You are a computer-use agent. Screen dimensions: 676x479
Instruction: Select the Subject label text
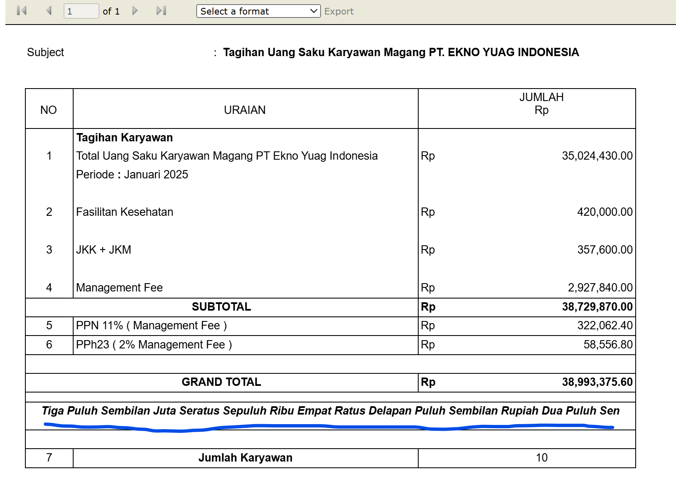pyautogui.click(x=45, y=52)
